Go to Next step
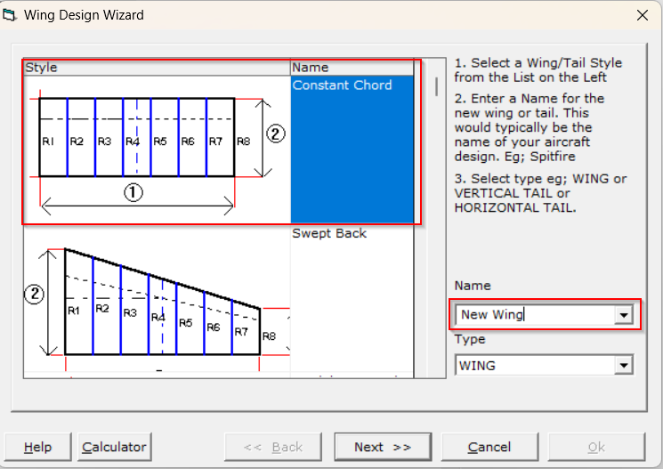 (383, 447)
